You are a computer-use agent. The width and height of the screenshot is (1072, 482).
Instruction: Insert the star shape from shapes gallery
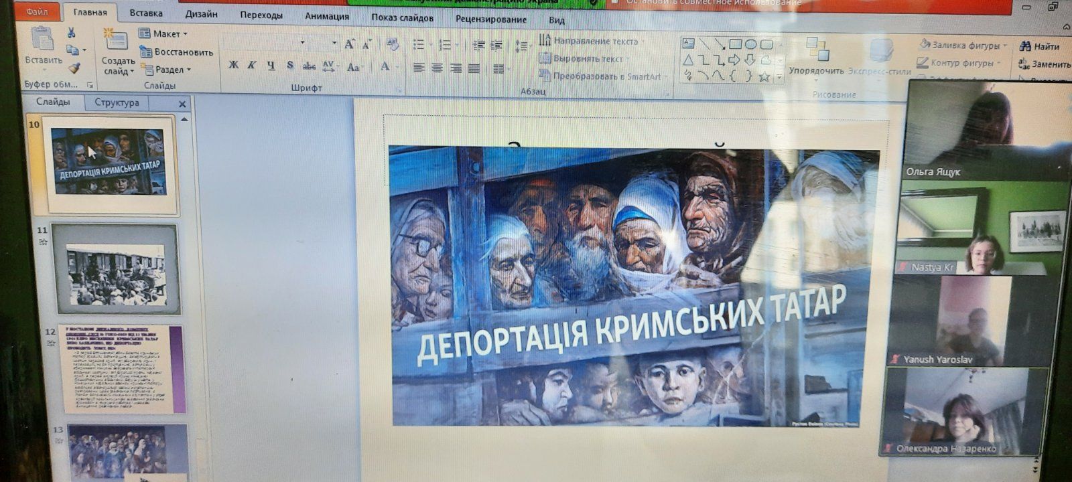764,77
